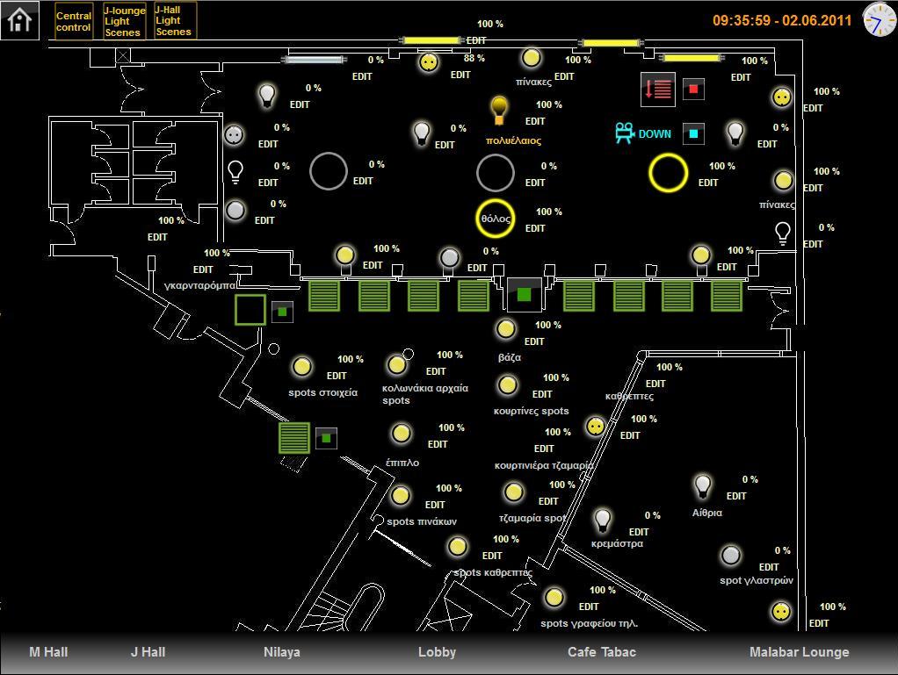Click the green square beside γκαρνταρόμπα

pyautogui.click(x=250, y=310)
